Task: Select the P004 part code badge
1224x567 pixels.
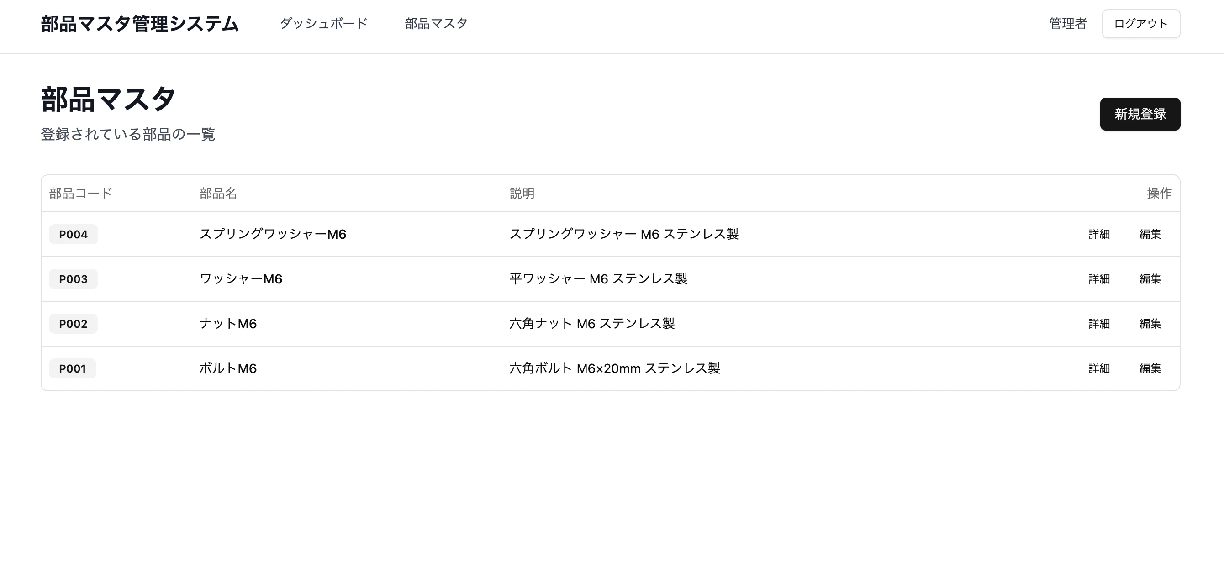Action: (x=73, y=234)
